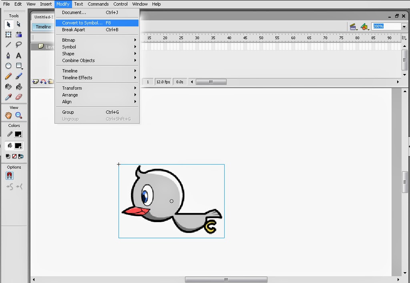Toggle the Snap to Objects magnet
The image size is (410, 283).
pos(10,176)
